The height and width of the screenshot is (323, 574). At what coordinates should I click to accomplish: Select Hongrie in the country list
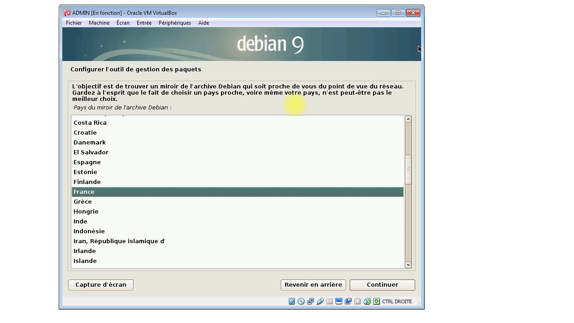[238, 211]
